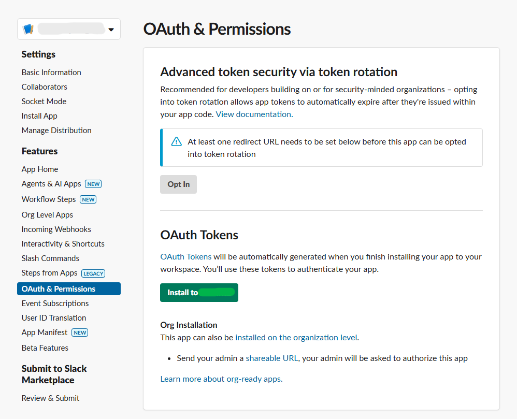Viewport: 517px width, 419px height.
Task: Open Learn more about org-ready apps link
Action: coord(221,379)
